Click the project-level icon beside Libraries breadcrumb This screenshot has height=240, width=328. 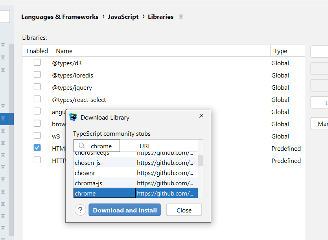click(181, 17)
